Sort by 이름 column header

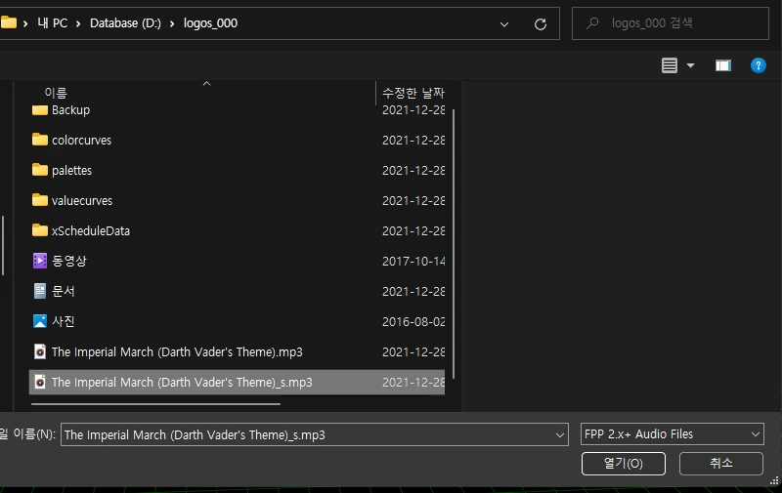(56, 92)
